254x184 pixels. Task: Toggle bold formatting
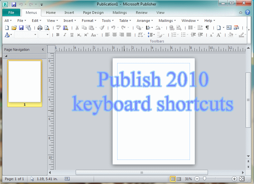[x=58, y=35]
